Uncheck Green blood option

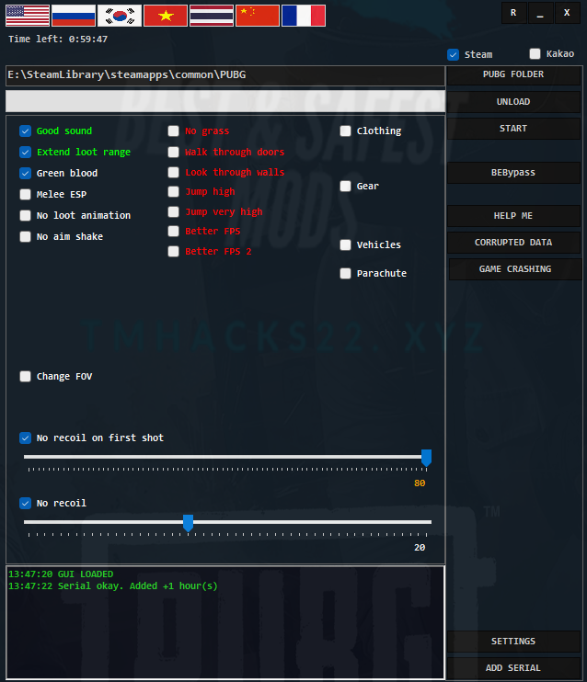coord(25,173)
